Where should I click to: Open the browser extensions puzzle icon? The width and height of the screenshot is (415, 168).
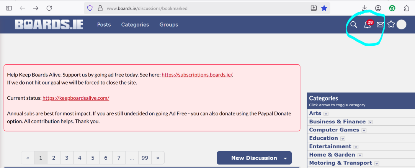[407, 8]
